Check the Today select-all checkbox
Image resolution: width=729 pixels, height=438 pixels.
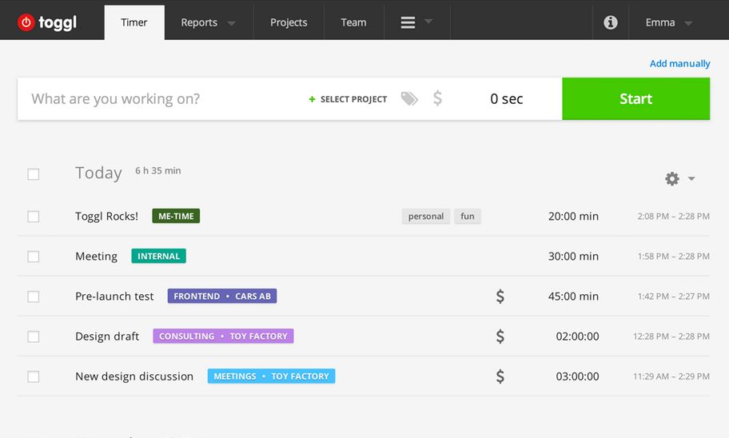pos(34,174)
